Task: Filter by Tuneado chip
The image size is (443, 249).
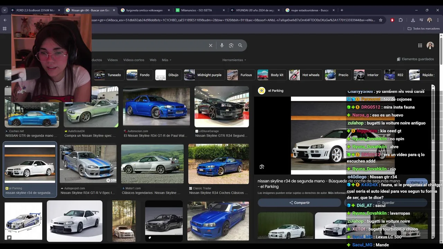Action: pos(109,75)
